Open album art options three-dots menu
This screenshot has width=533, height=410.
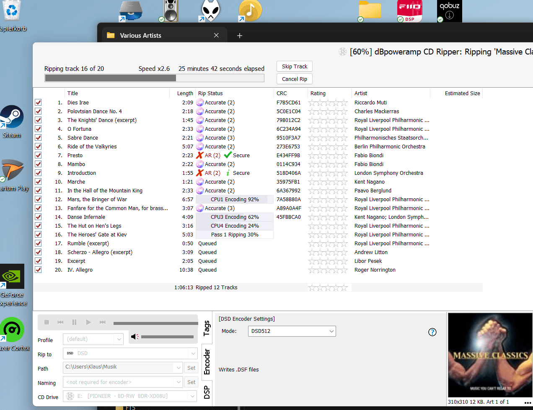528,402
